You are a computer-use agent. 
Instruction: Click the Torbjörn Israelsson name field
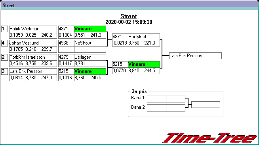(x=33, y=57)
